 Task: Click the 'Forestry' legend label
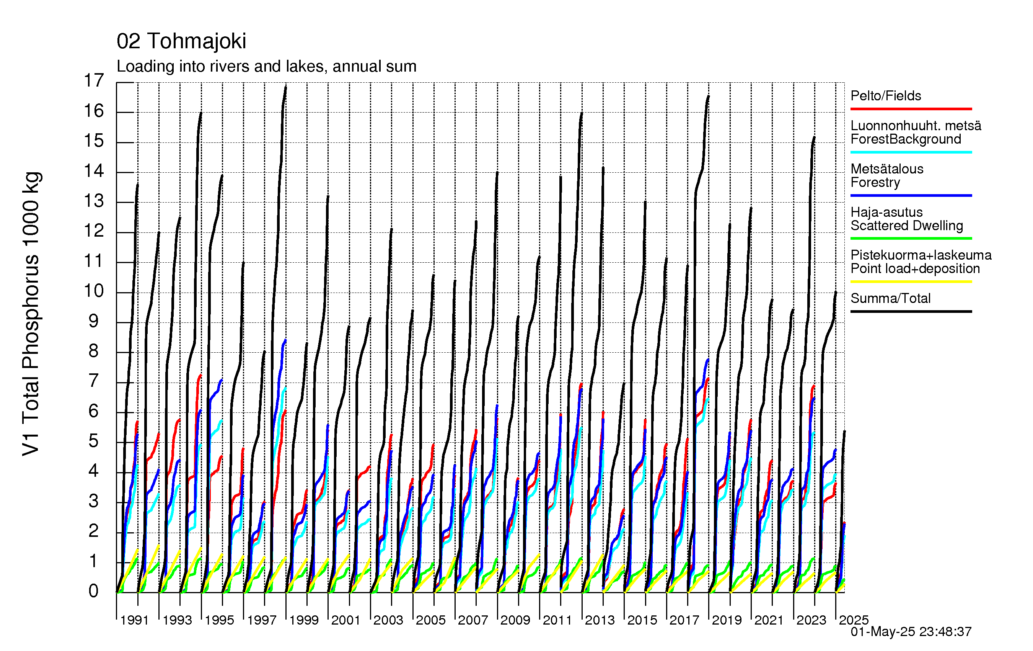pos(875,183)
